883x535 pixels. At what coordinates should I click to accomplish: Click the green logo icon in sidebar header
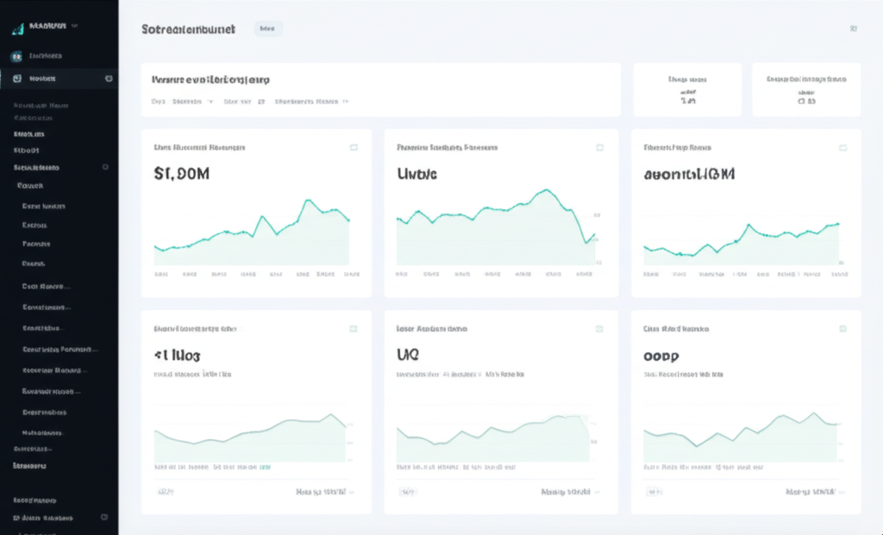coord(16,28)
